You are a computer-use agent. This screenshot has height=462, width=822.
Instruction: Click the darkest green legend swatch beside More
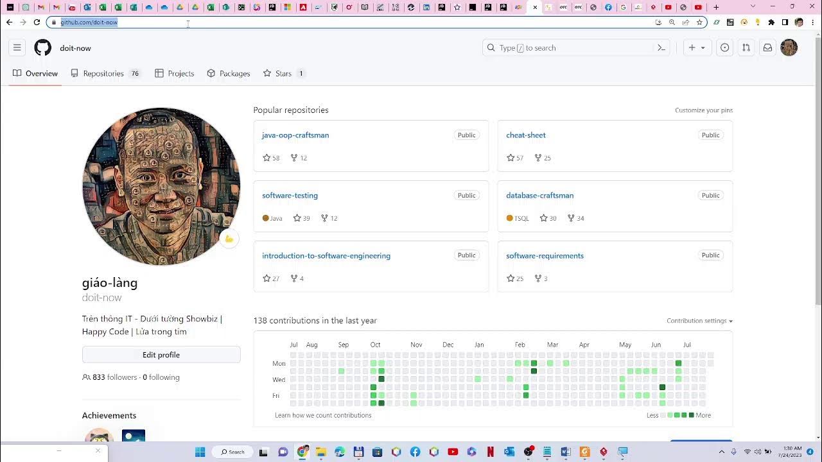tap(691, 415)
